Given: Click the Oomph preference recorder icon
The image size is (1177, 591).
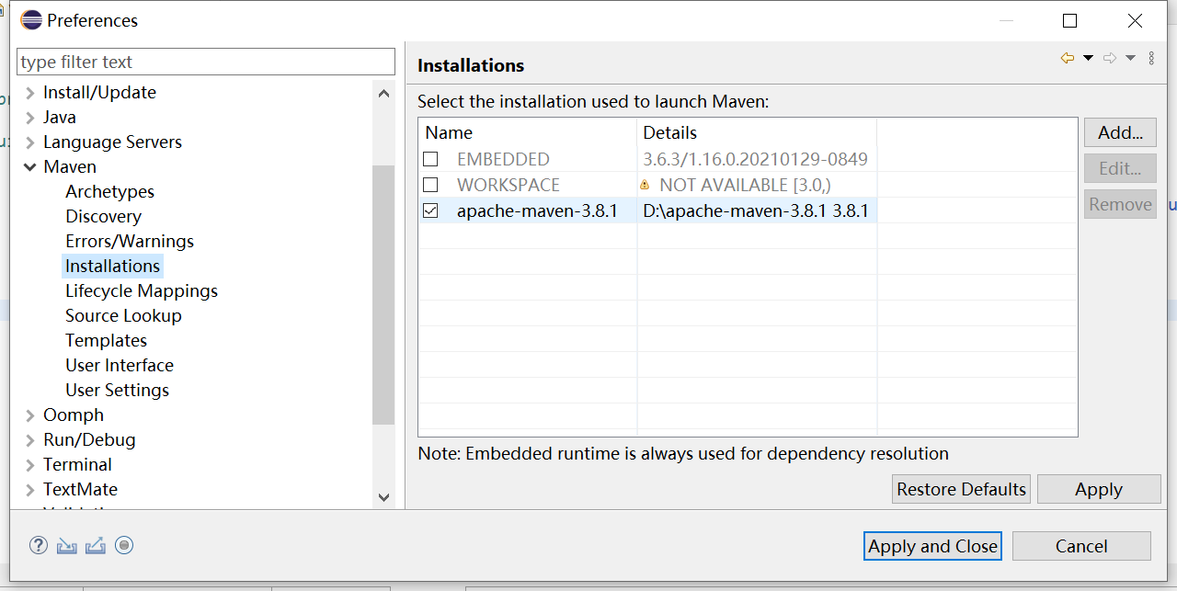Looking at the screenshot, I should [x=124, y=545].
